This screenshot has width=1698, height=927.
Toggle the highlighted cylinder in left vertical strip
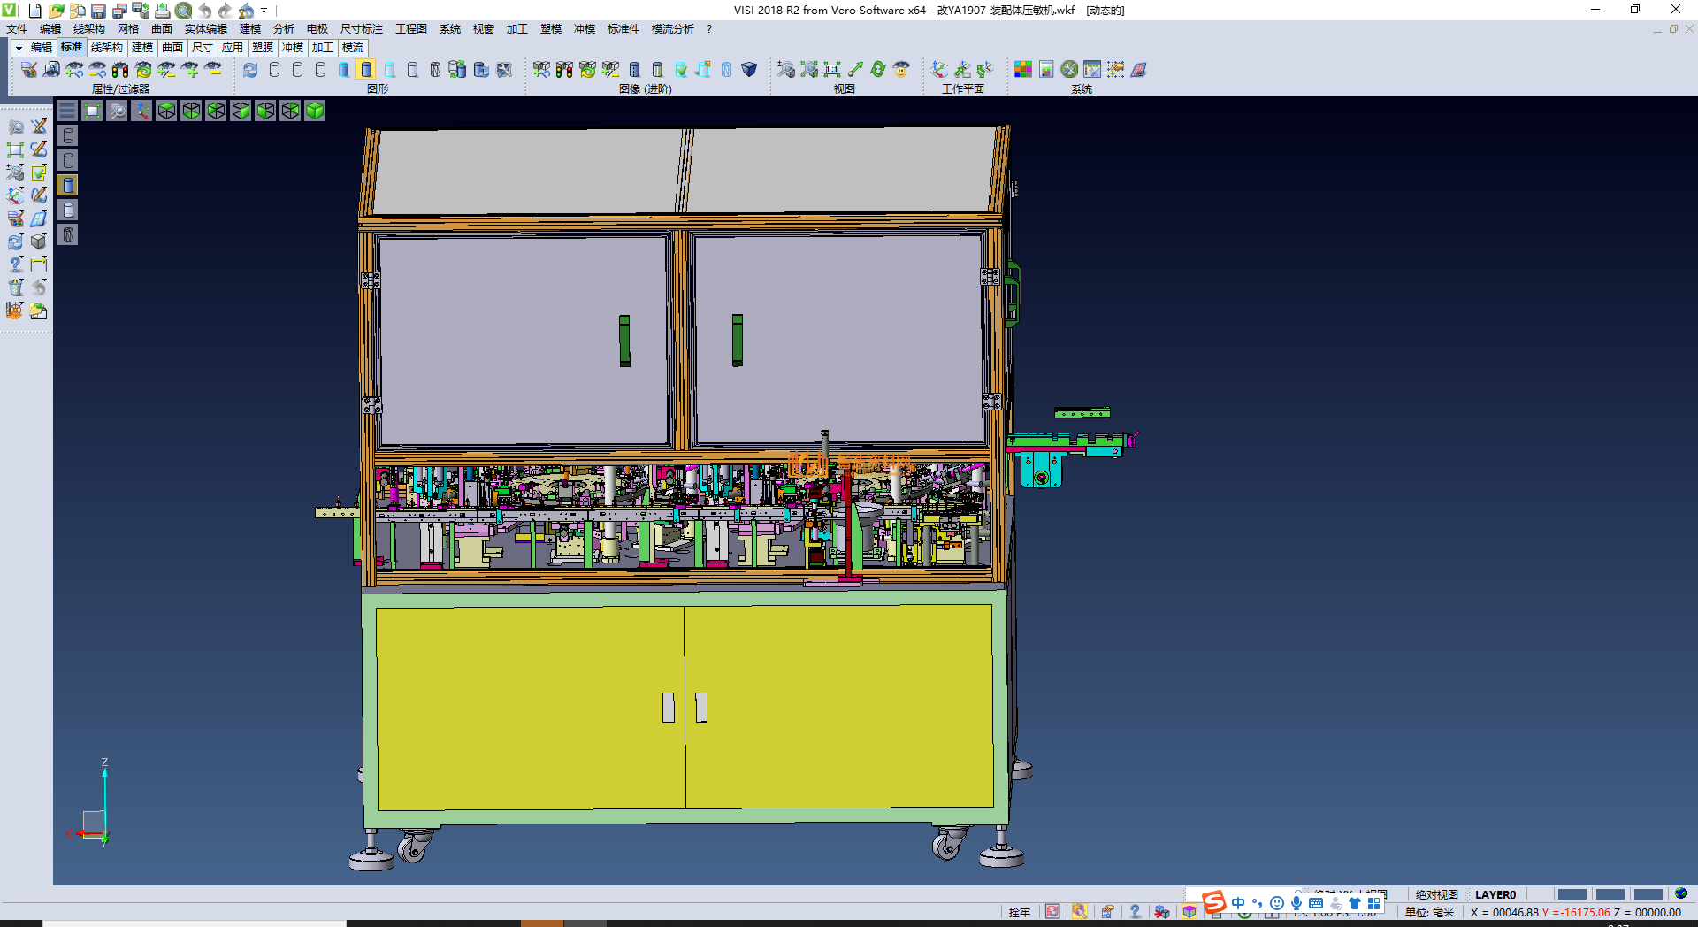coord(68,185)
